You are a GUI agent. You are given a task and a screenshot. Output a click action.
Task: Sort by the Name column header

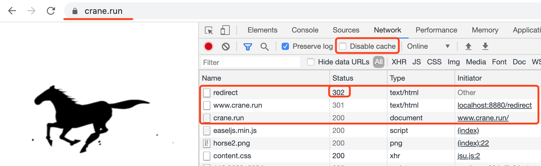click(264, 78)
